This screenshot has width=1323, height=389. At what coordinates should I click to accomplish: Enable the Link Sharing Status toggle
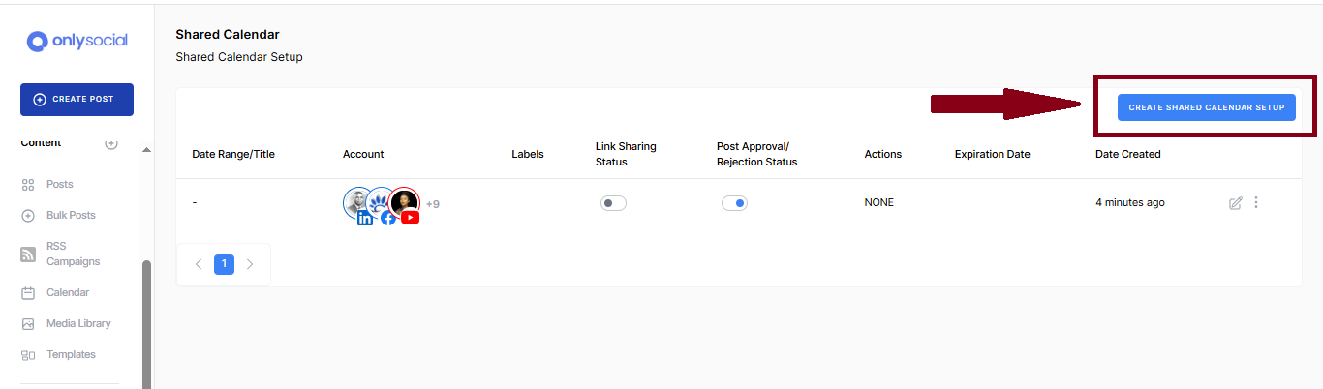click(x=613, y=203)
